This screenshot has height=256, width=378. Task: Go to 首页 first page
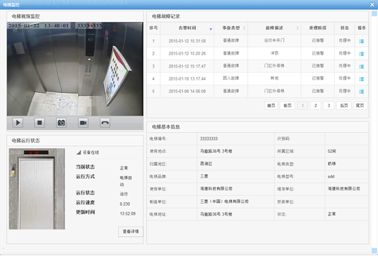tap(271, 105)
